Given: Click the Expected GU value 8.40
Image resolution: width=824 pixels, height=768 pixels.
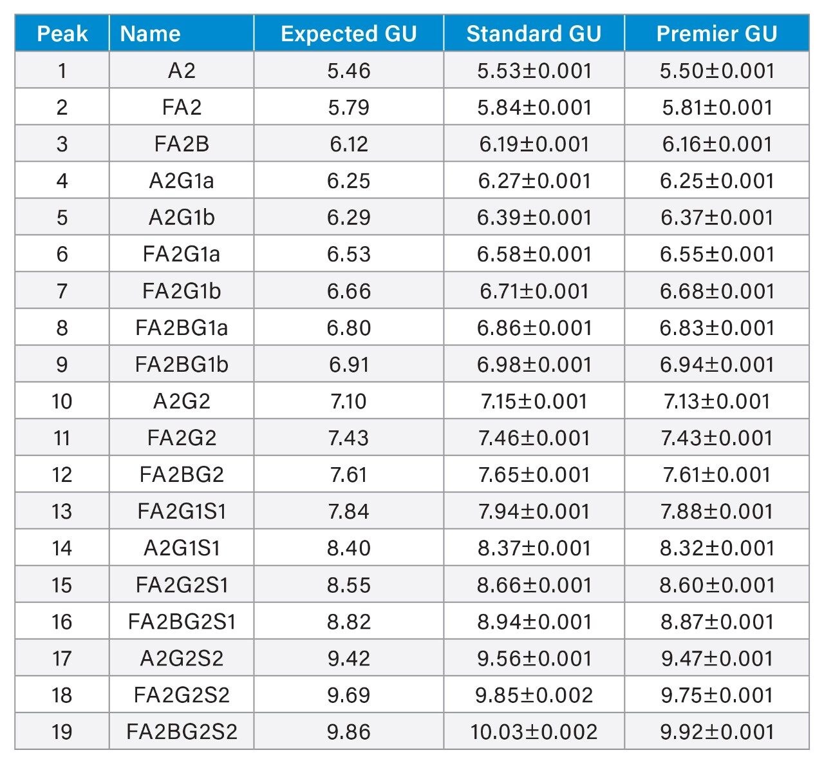Looking at the screenshot, I should coord(349,548).
